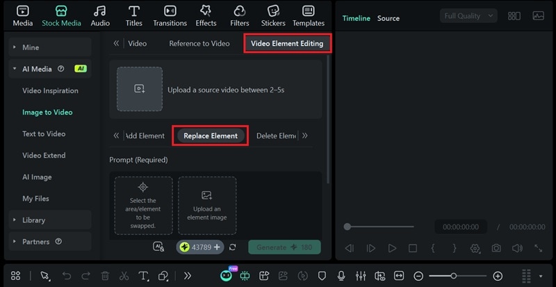Expand the Partners section

coord(50,242)
